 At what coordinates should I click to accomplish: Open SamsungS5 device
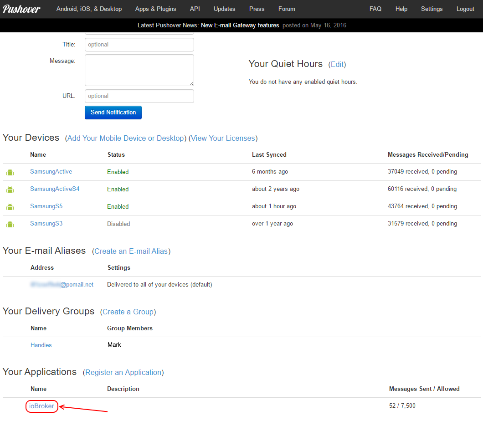[x=46, y=206]
